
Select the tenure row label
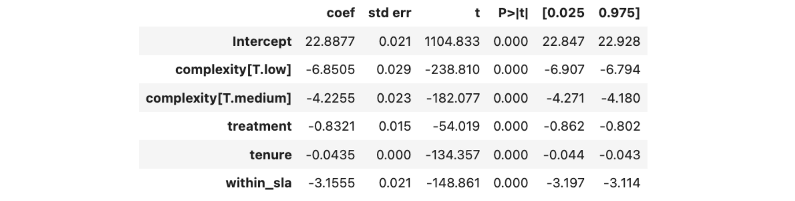pyautogui.click(x=270, y=155)
